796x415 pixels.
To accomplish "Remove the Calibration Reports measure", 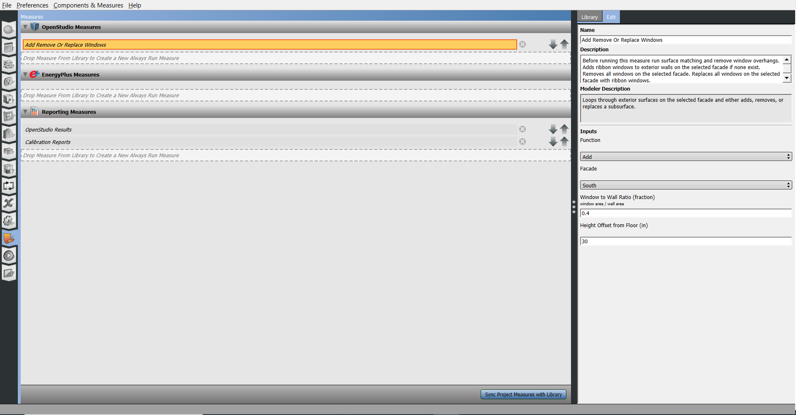I will coord(523,141).
